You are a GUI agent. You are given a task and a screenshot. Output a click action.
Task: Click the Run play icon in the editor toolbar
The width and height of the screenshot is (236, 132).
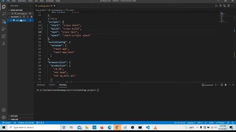pos(216,6)
